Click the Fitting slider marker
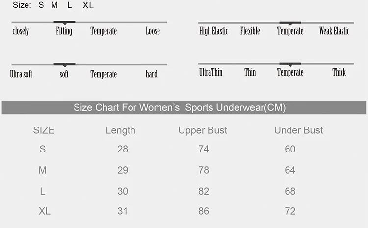Image resolution: width=368 pixels, height=228 pixels. click(x=64, y=22)
